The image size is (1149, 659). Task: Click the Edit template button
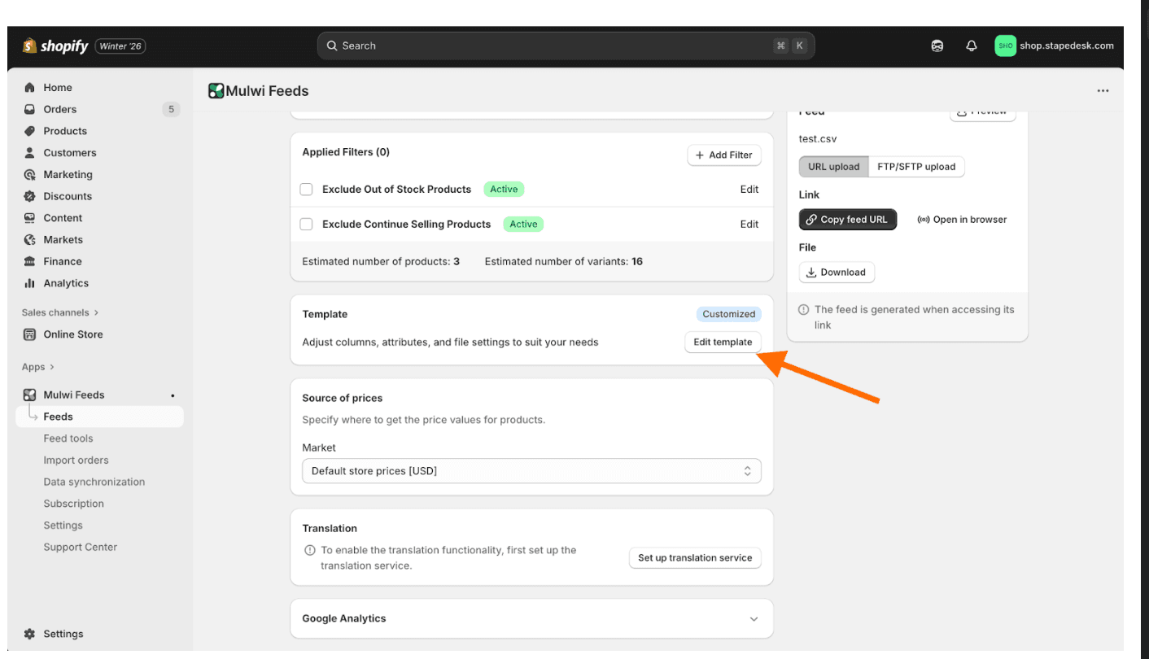[723, 343]
